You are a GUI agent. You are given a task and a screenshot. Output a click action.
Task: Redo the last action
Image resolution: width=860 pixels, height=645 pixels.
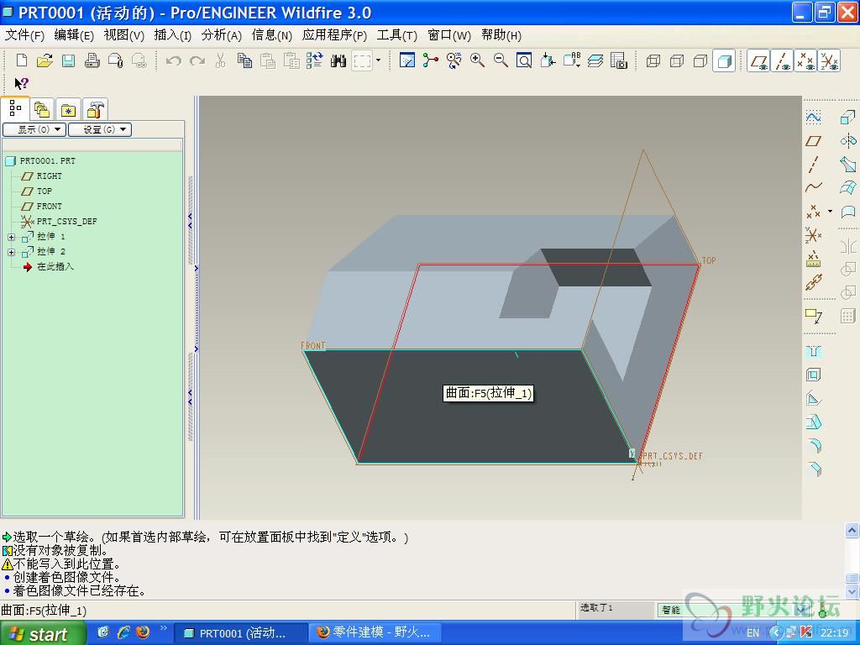[x=197, y=60]
